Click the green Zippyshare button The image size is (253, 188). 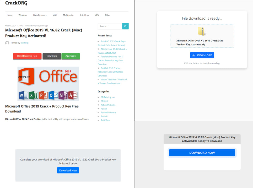coord(71,56)
